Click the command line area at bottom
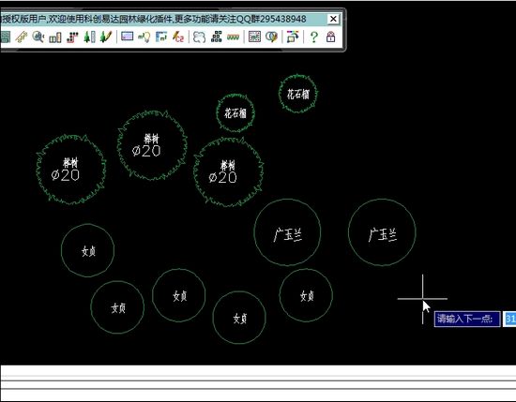The width and height of the screenshot is (516, 402). [x=258, y=382]
